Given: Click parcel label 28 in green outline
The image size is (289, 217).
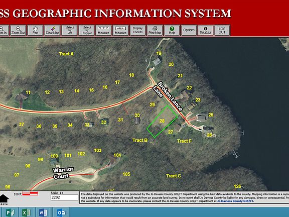Looking at the screenshot, I should (x=162, y=121).
